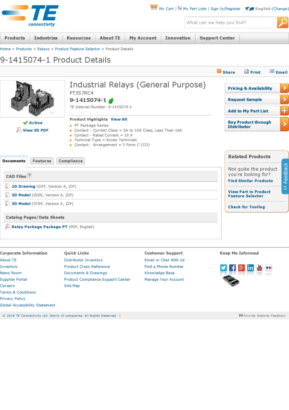Click the orange search magnifier icon
The height and width of the screenshot is (410, 289).
282,23
